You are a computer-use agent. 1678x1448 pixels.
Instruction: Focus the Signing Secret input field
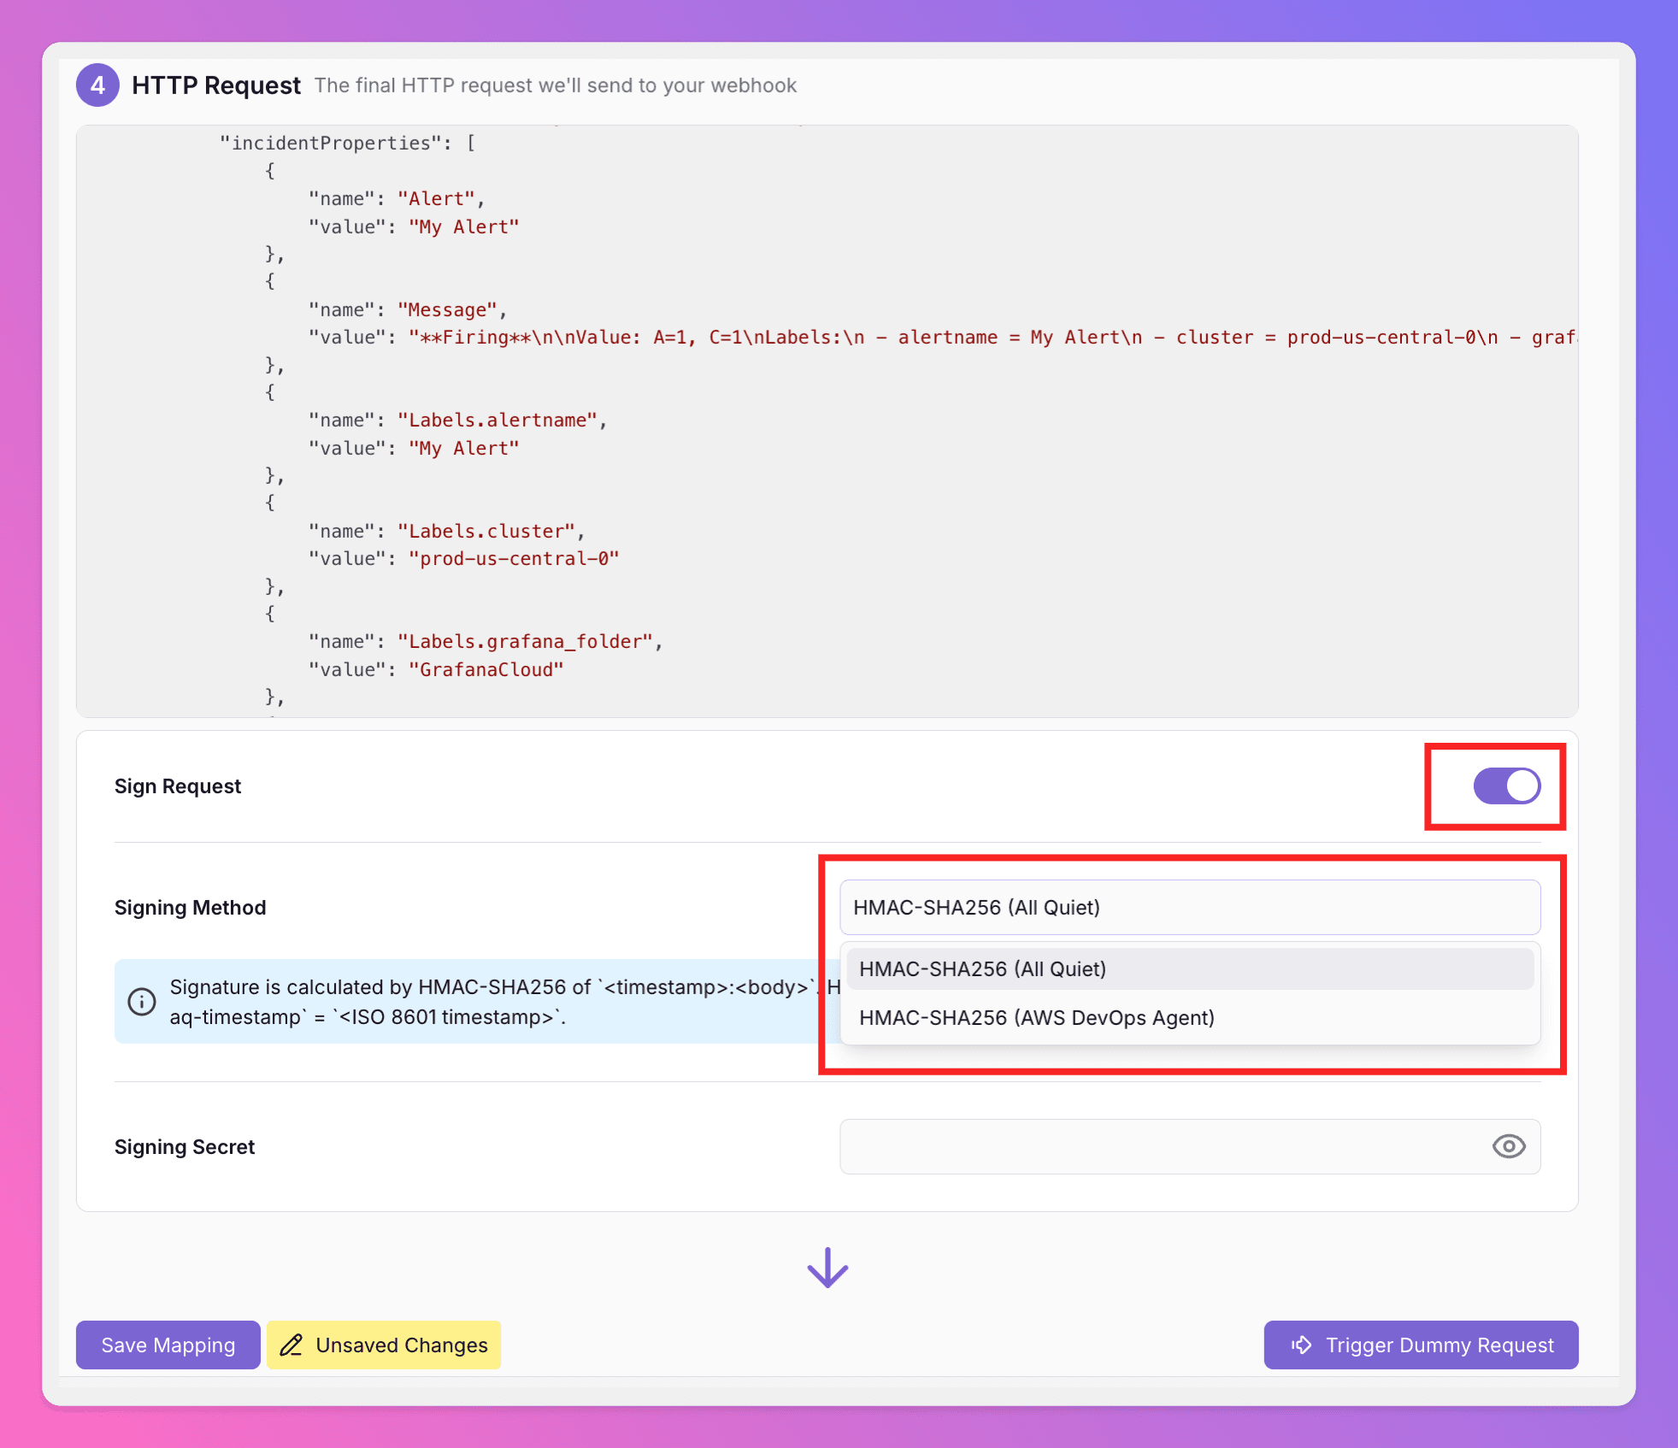1163,1146
